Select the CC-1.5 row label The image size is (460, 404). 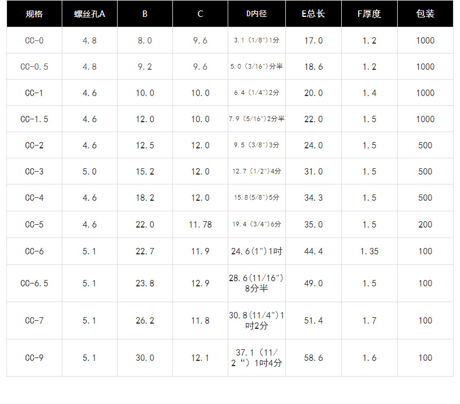point(34,119)
